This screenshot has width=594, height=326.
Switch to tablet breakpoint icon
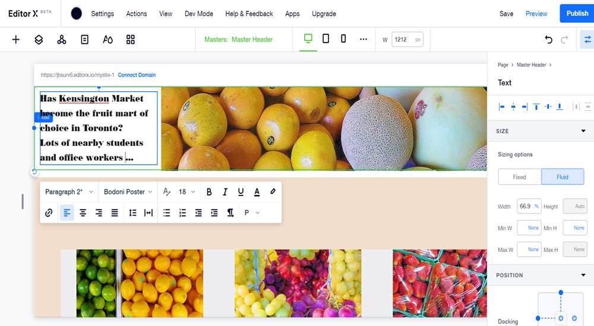tap(326, 39)
